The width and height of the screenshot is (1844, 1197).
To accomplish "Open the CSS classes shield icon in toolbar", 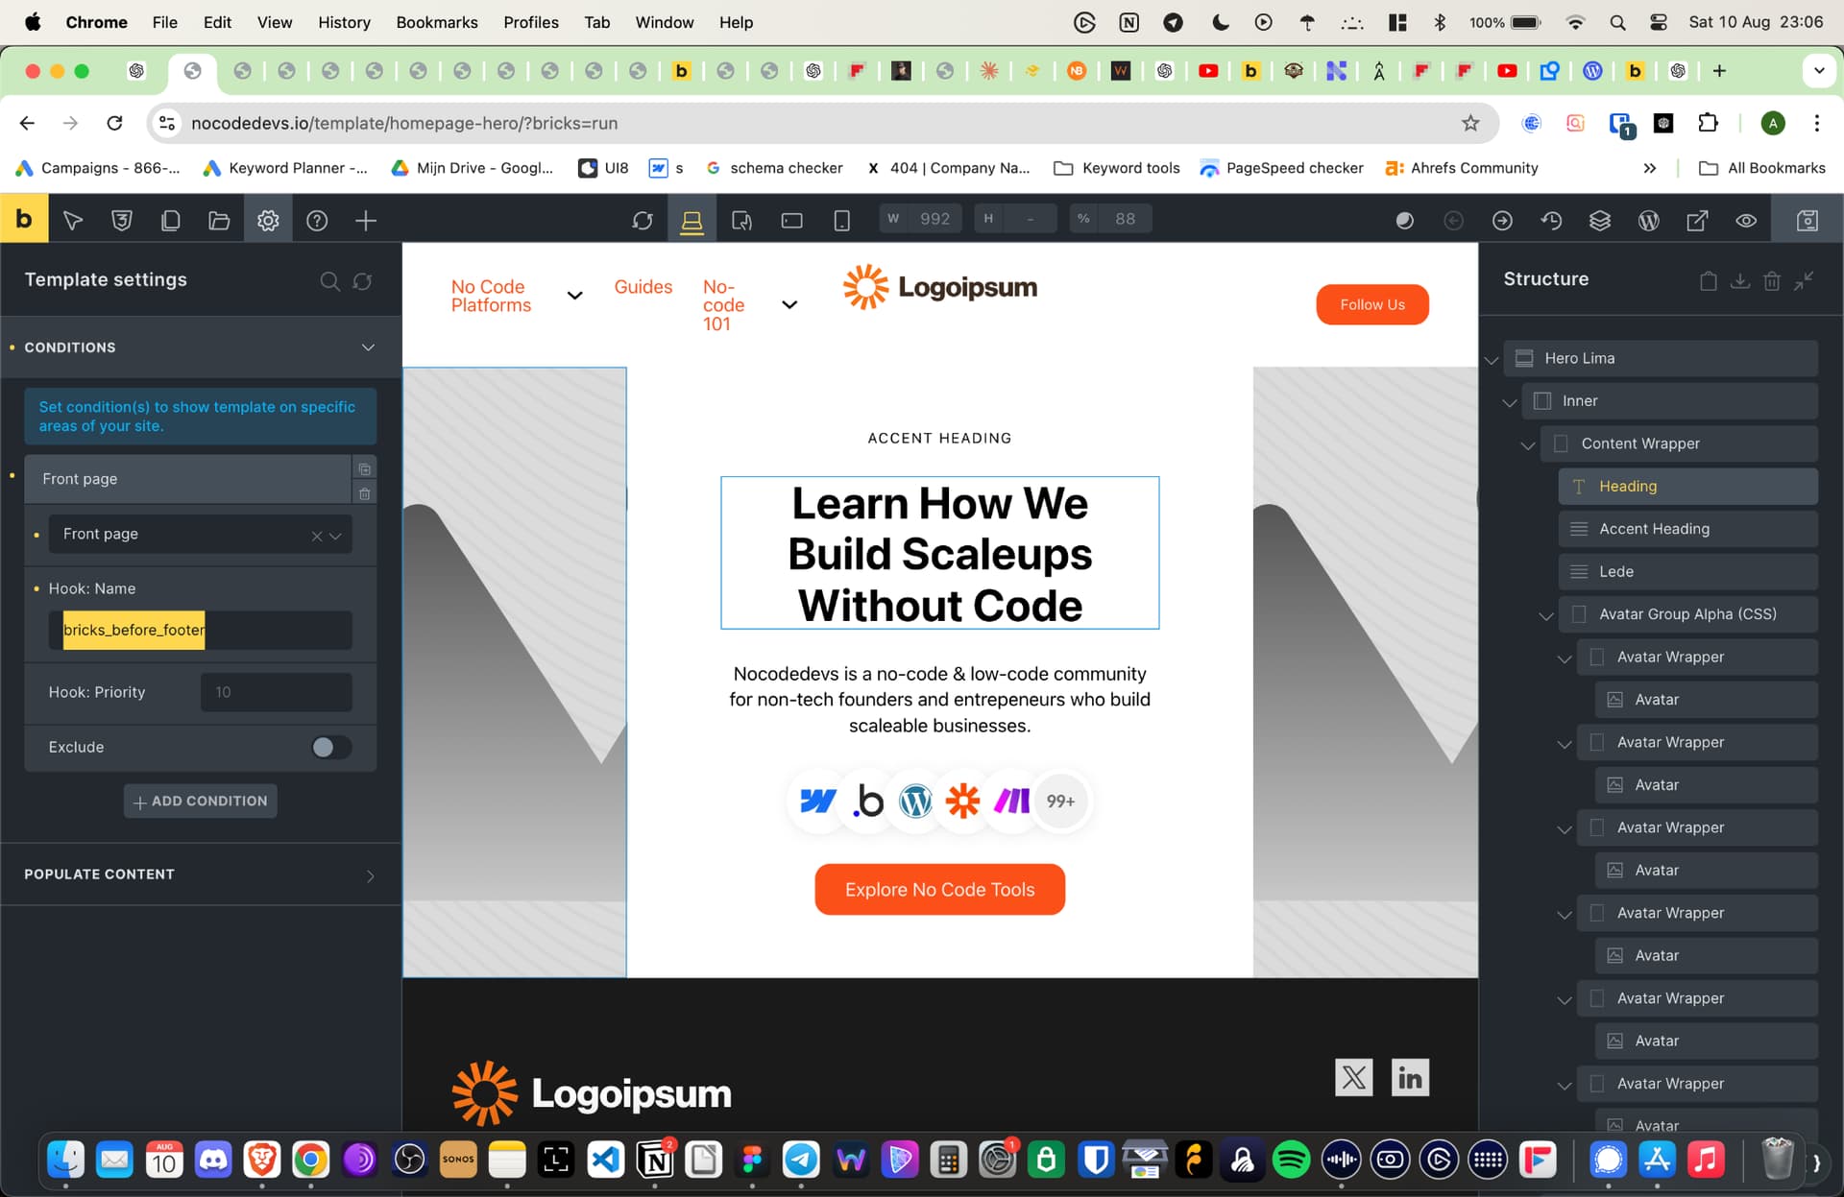I will point(122,221).
